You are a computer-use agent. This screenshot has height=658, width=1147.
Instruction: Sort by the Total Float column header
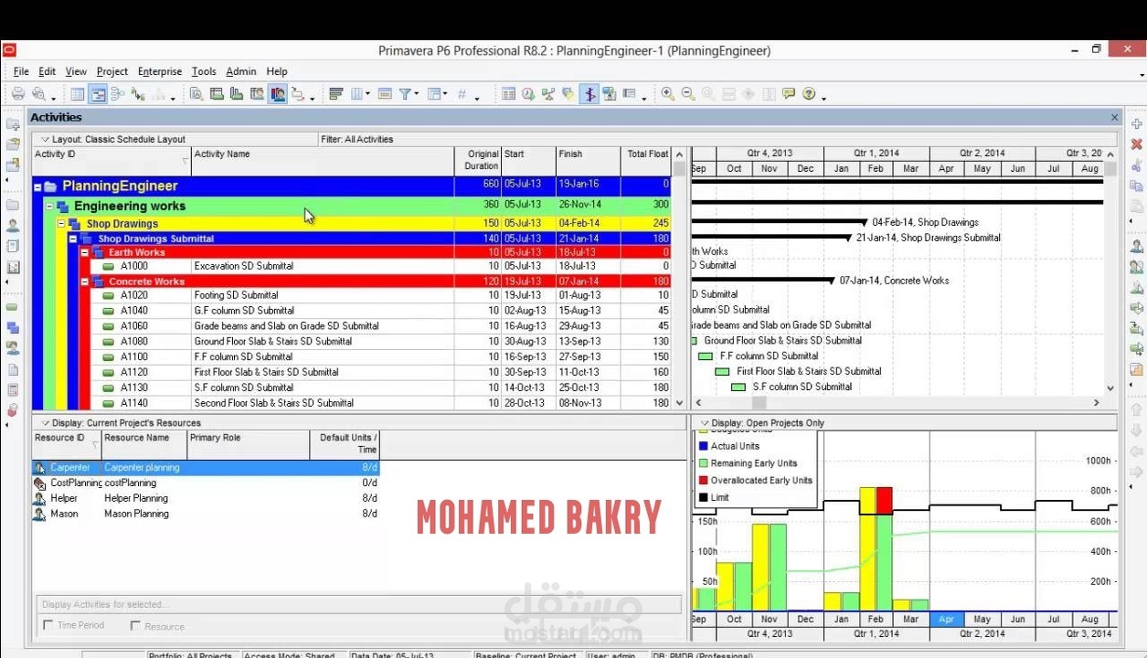pyautogui.click(x=646, y=160)
